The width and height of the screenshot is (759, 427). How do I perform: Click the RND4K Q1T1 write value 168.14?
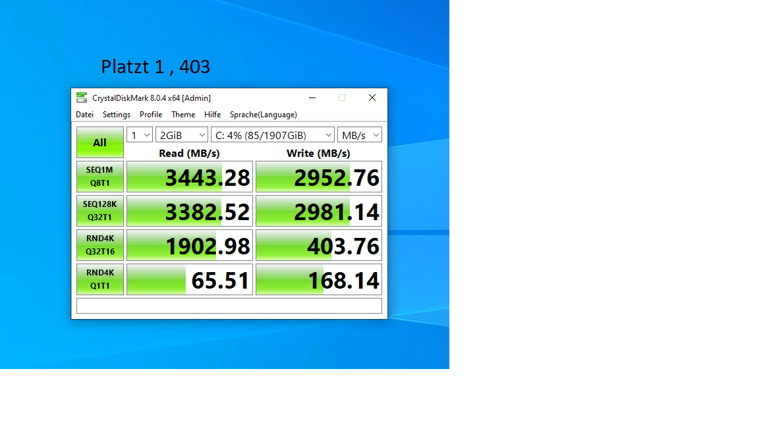coord(319,279)
